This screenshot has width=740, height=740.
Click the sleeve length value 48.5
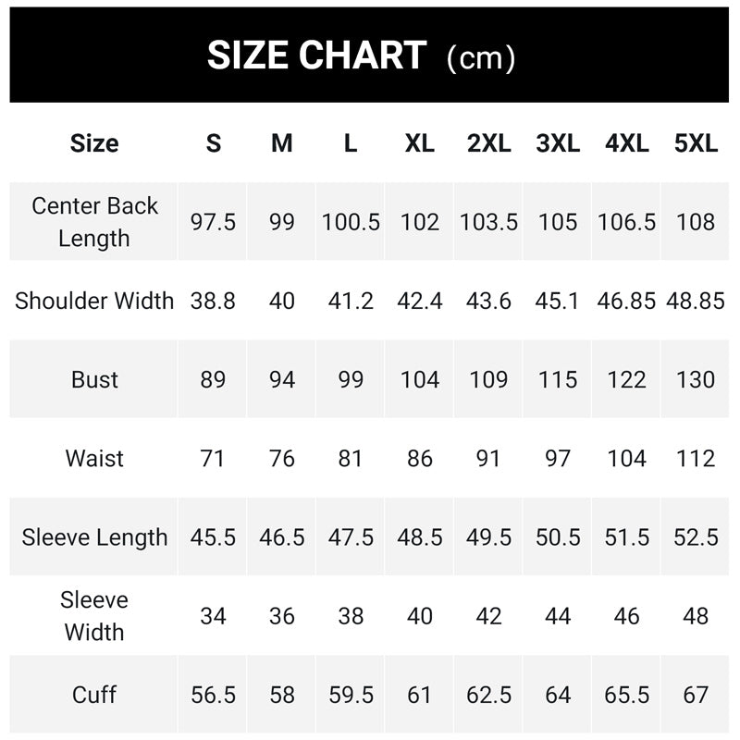[420, 537]
